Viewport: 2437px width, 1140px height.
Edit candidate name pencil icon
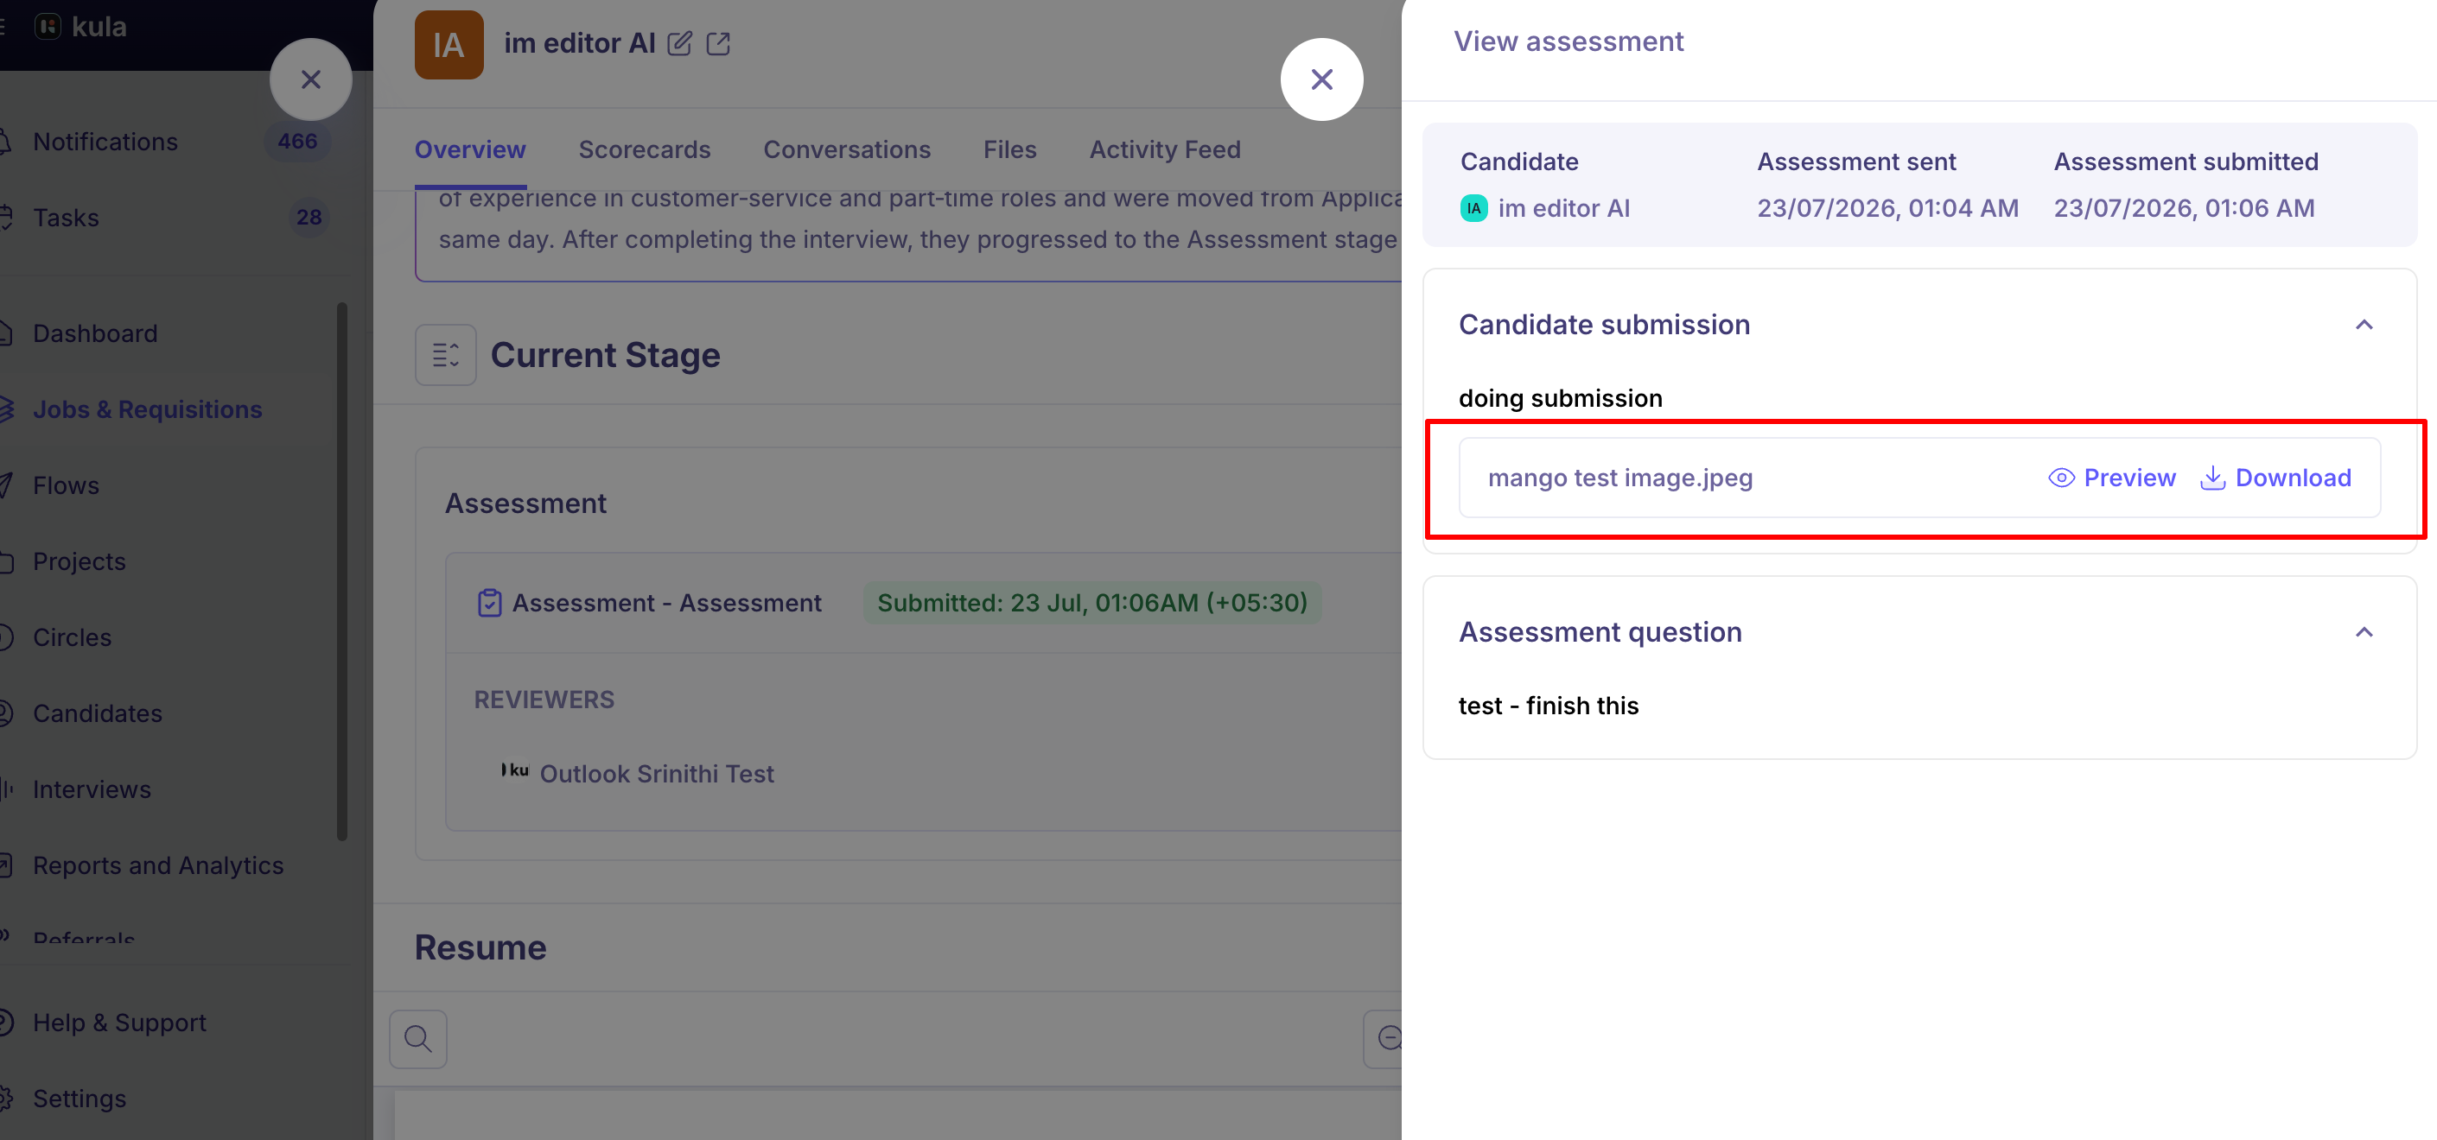[679, 43]
